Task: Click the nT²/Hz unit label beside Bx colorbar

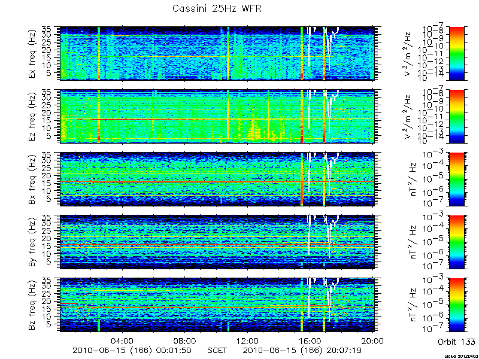Action: (x=412, y=180)
